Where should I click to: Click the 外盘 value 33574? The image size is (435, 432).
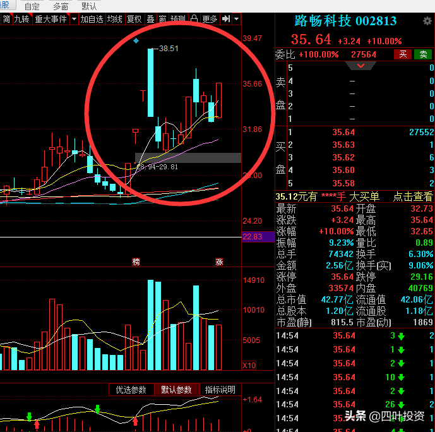tap(341, 288)
